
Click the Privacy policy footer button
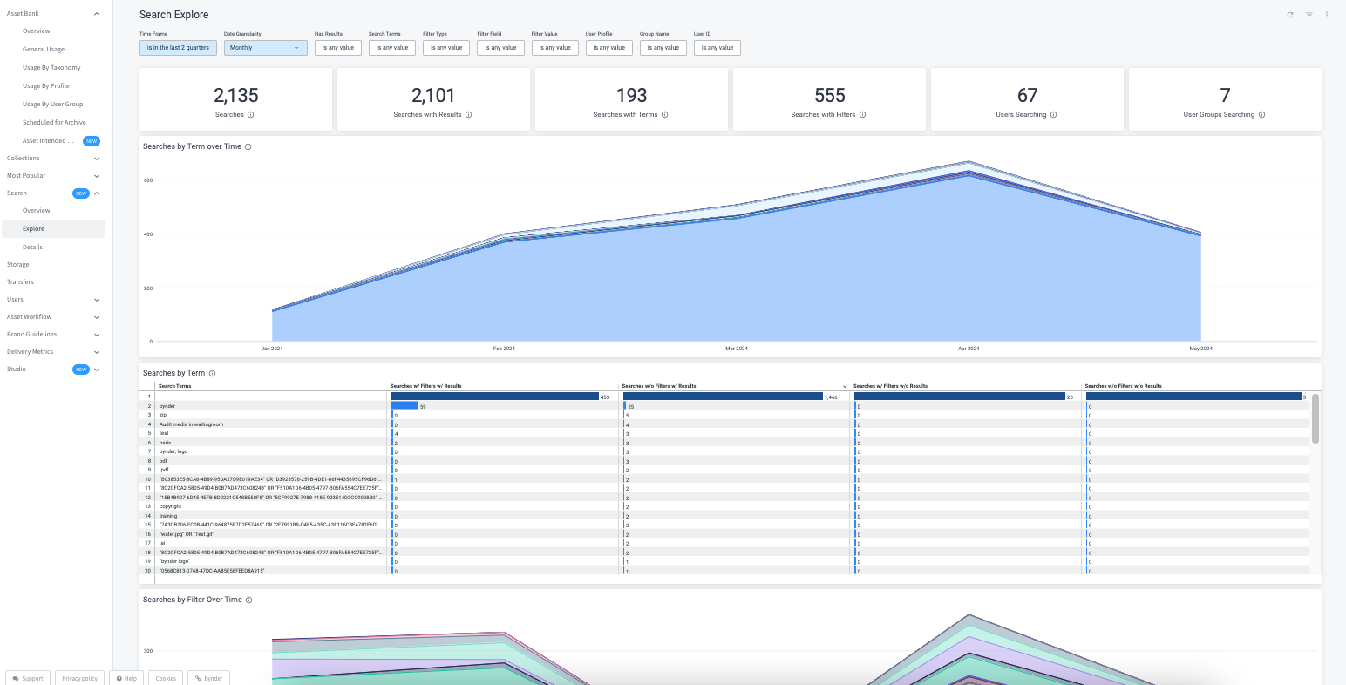(x=79, y=678)
